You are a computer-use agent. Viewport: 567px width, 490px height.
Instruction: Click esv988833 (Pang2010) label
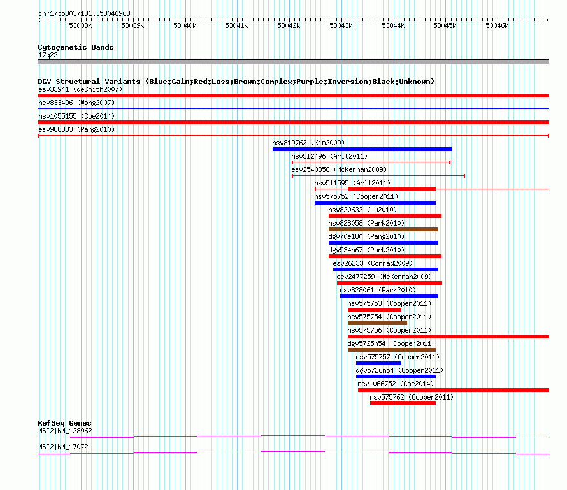pos(76,129)
